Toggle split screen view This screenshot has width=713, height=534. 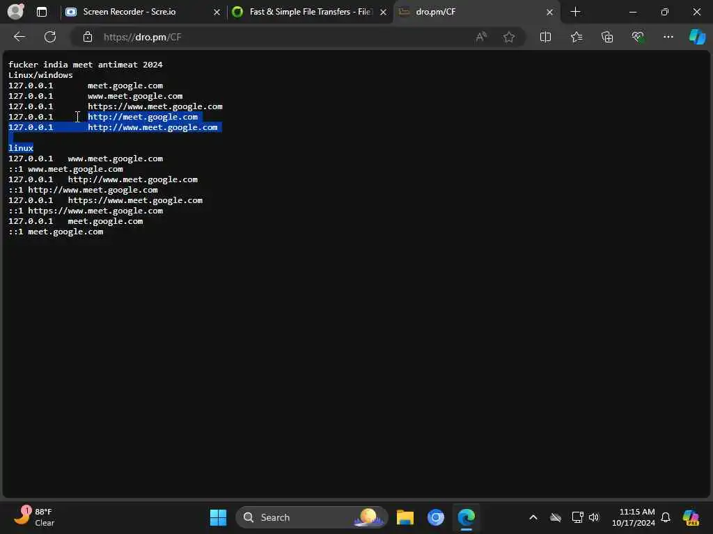point(545,37)
